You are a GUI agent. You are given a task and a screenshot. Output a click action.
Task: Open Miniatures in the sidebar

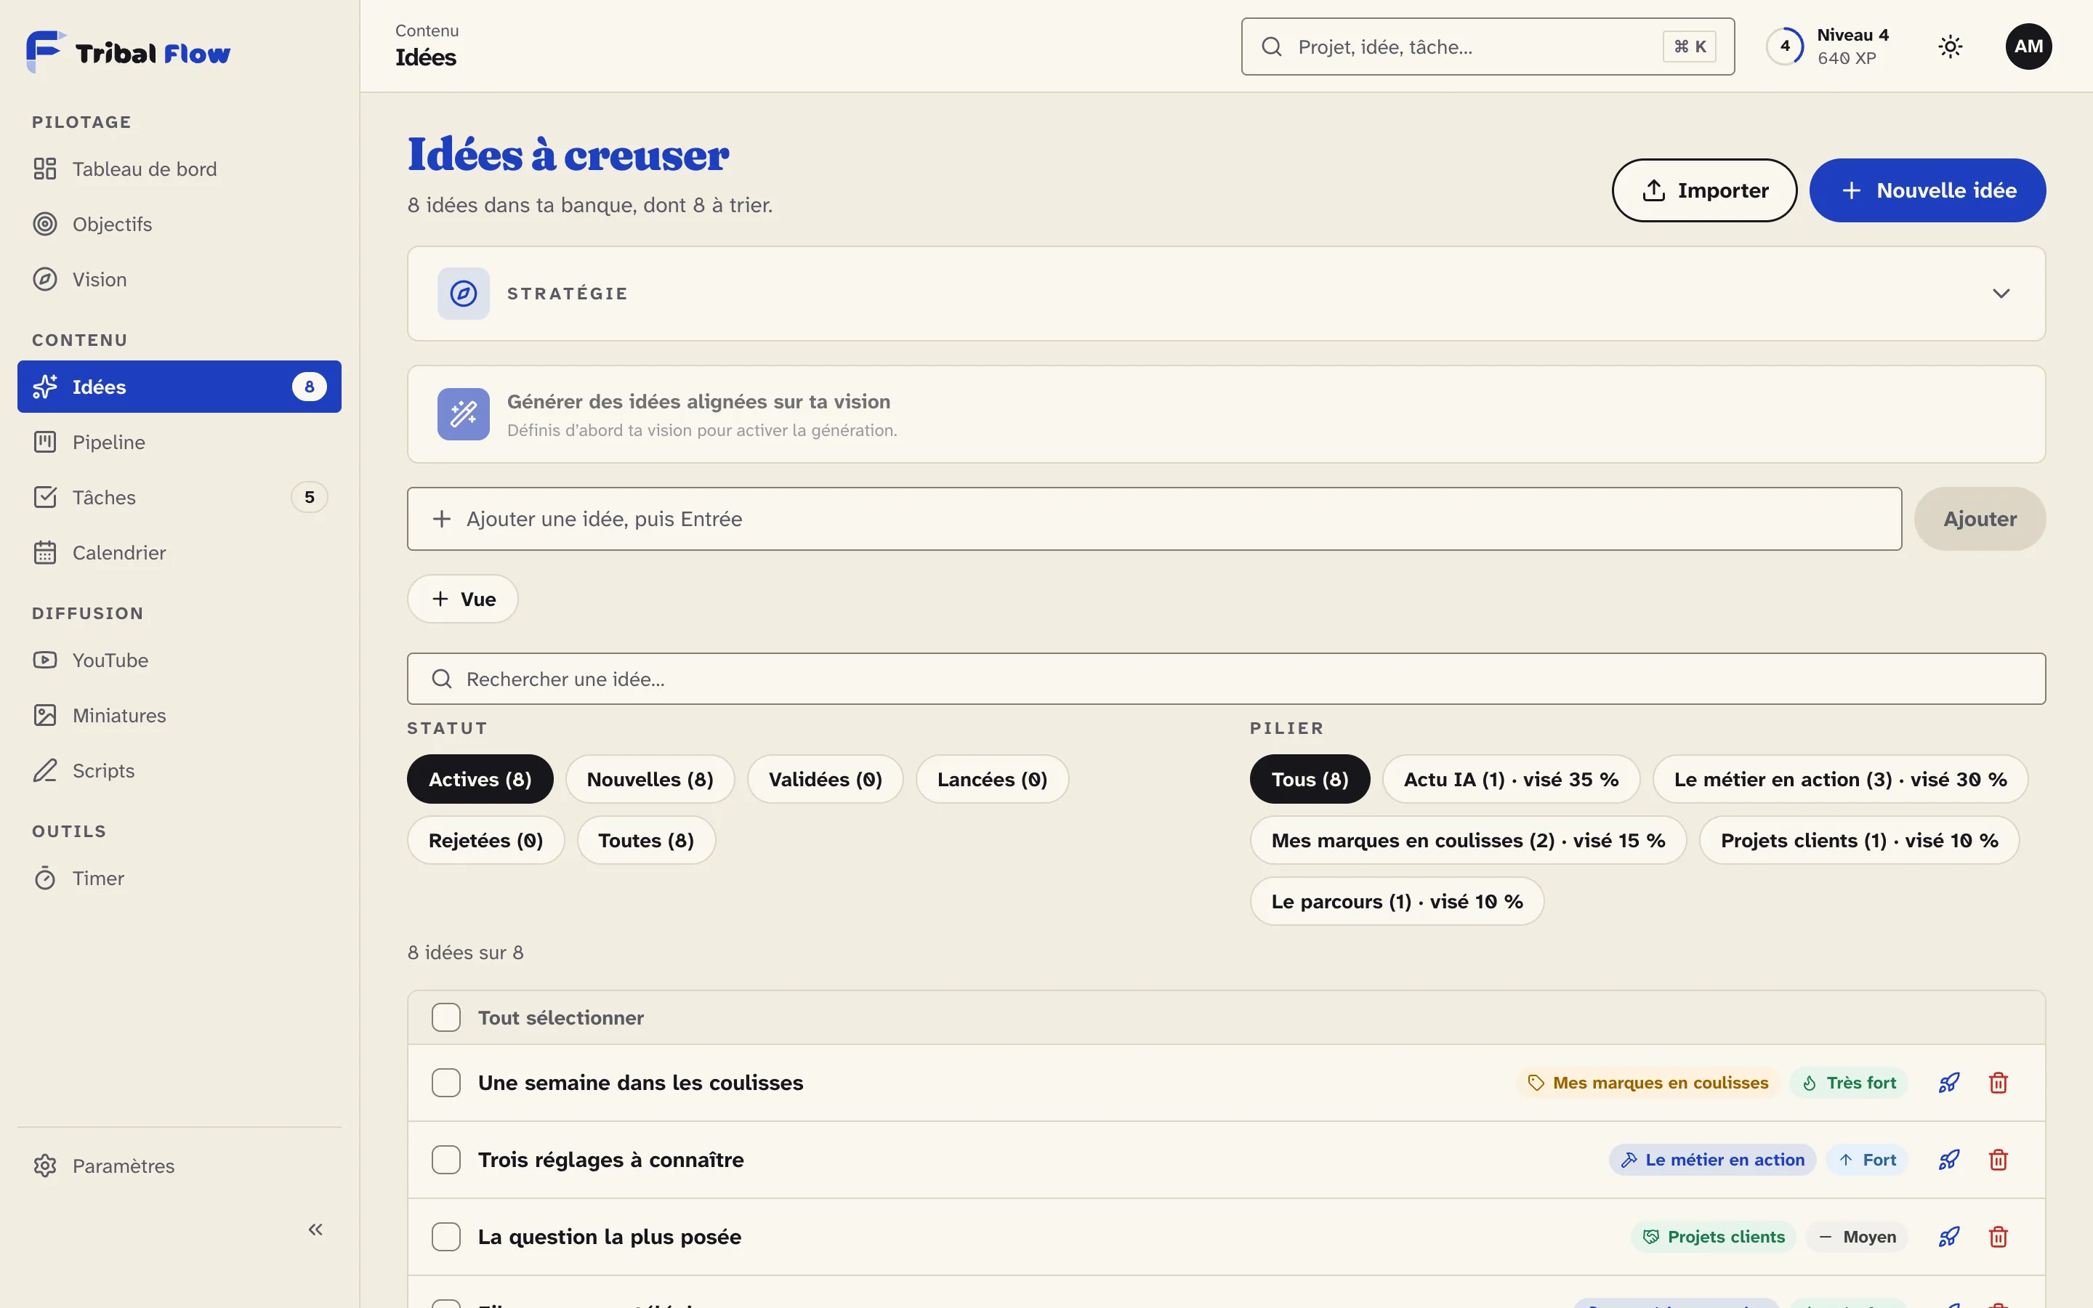[x=179, y=716]
